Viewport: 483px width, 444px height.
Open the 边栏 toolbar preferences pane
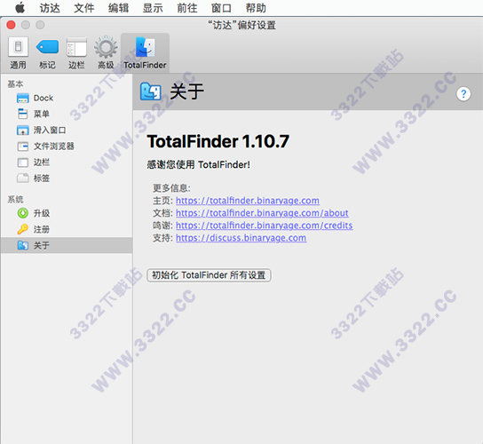click(x=76, y=52)
